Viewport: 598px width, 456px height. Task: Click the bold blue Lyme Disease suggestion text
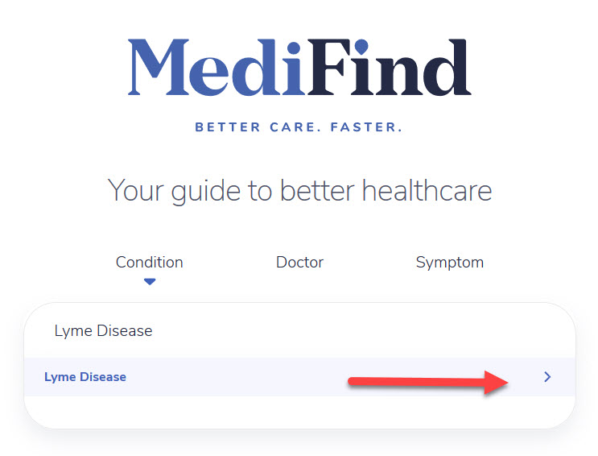(85, 377)
